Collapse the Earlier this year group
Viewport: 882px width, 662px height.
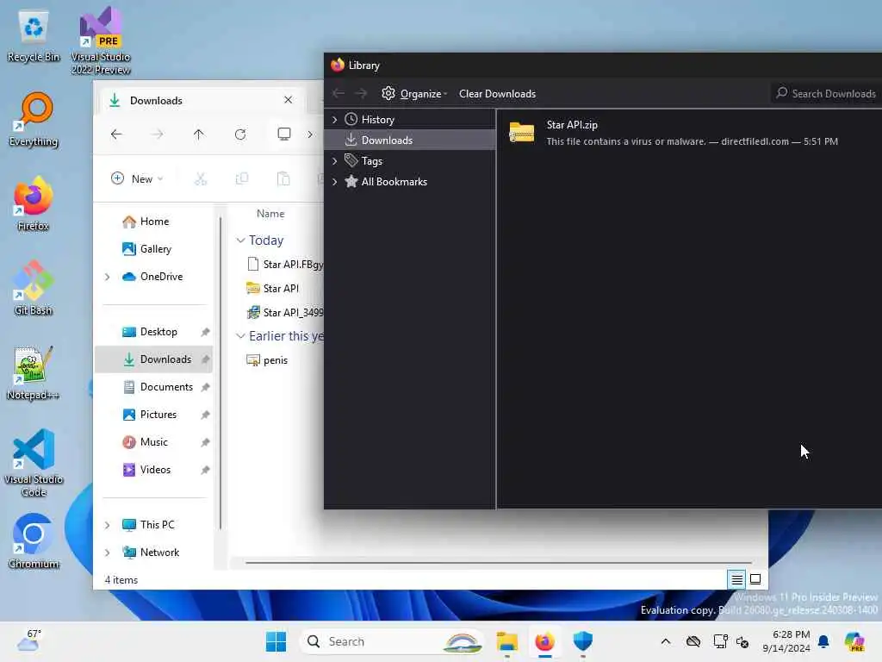pos(240,336)
